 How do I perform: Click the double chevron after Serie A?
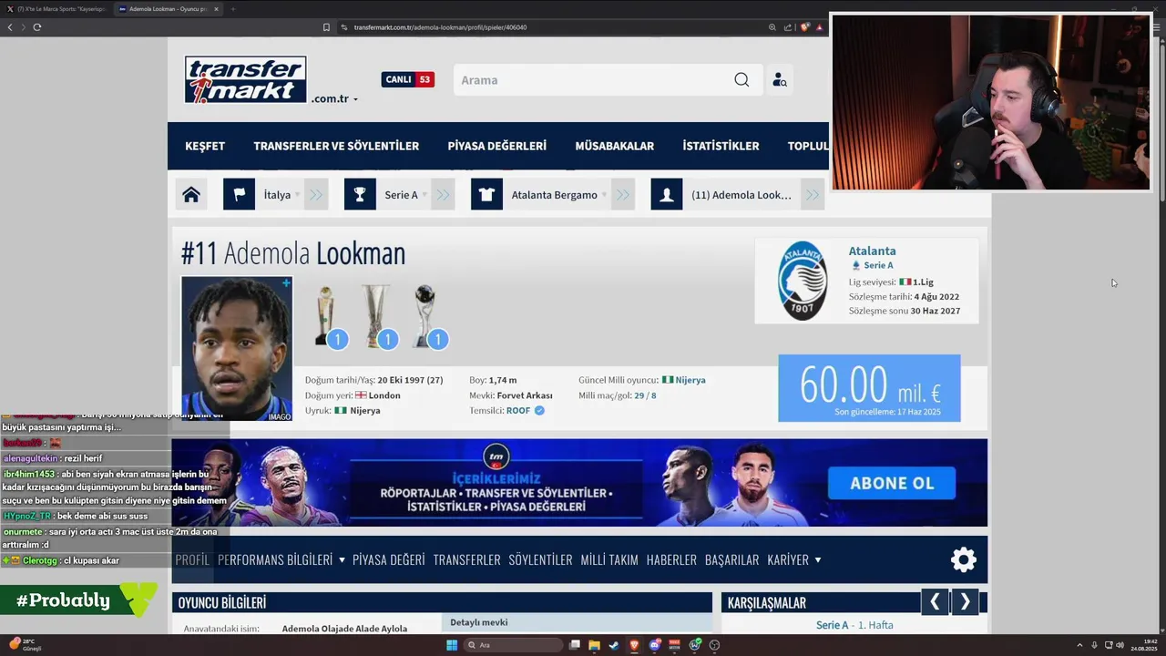click(443, 194)
